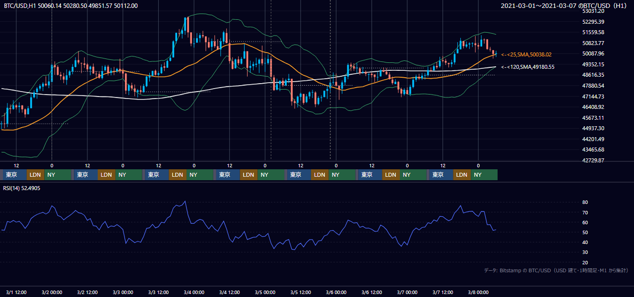Click the RSI(14) 52.4905 indicator label
The image size is (634, 297).
(22, 188)
